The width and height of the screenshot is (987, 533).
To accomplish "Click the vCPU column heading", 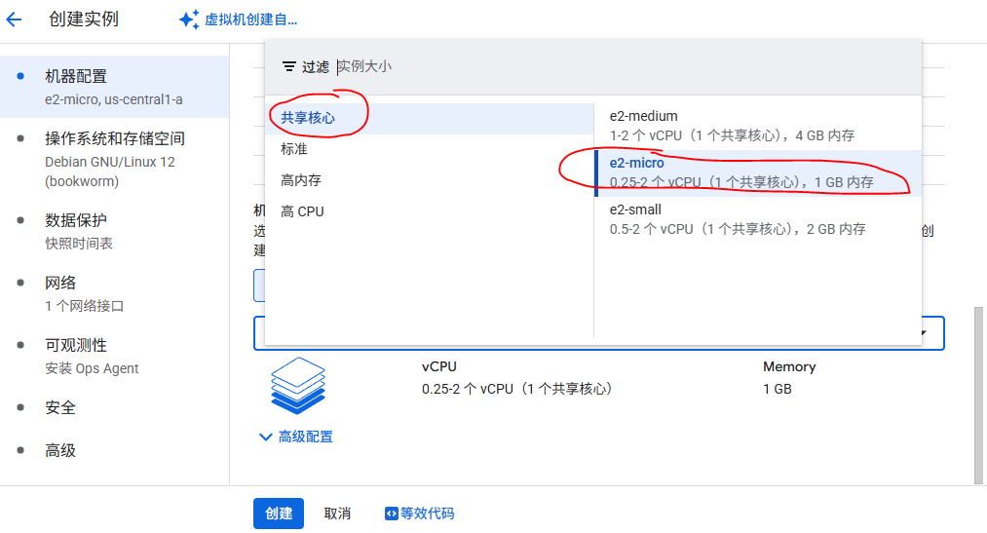I will click(439, 367).
